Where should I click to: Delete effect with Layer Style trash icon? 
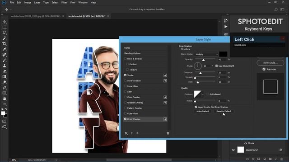point(168,133)
